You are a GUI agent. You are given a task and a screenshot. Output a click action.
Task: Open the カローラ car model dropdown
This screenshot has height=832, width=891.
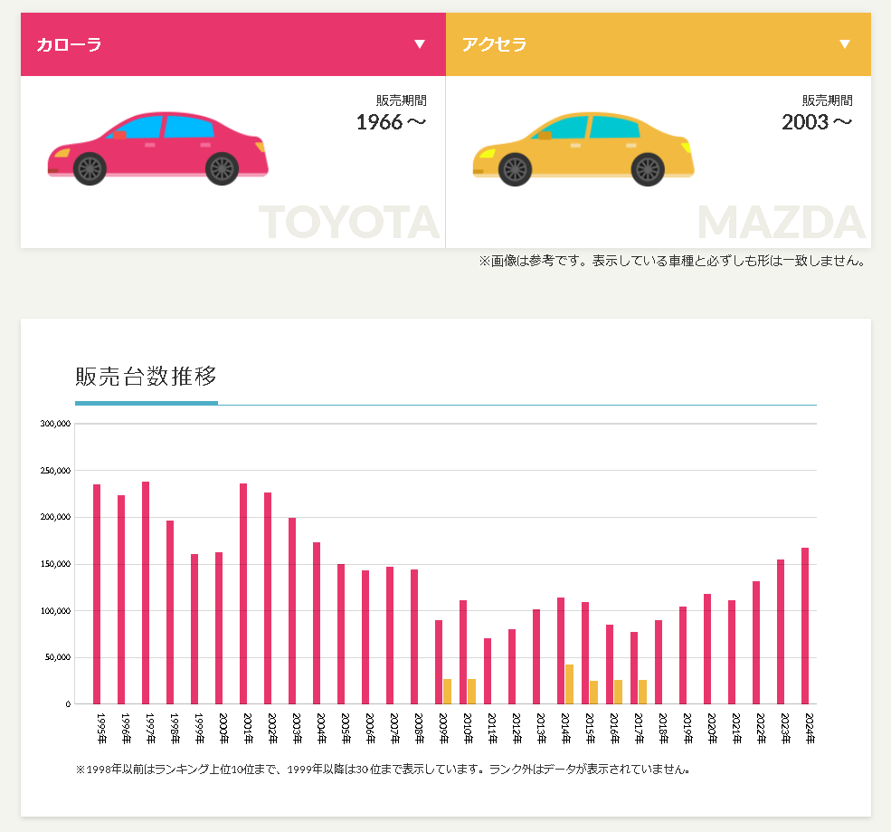(x=232, y=44)
